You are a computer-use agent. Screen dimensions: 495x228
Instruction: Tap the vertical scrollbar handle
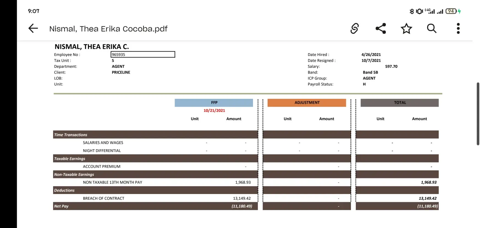pos(478,114)
